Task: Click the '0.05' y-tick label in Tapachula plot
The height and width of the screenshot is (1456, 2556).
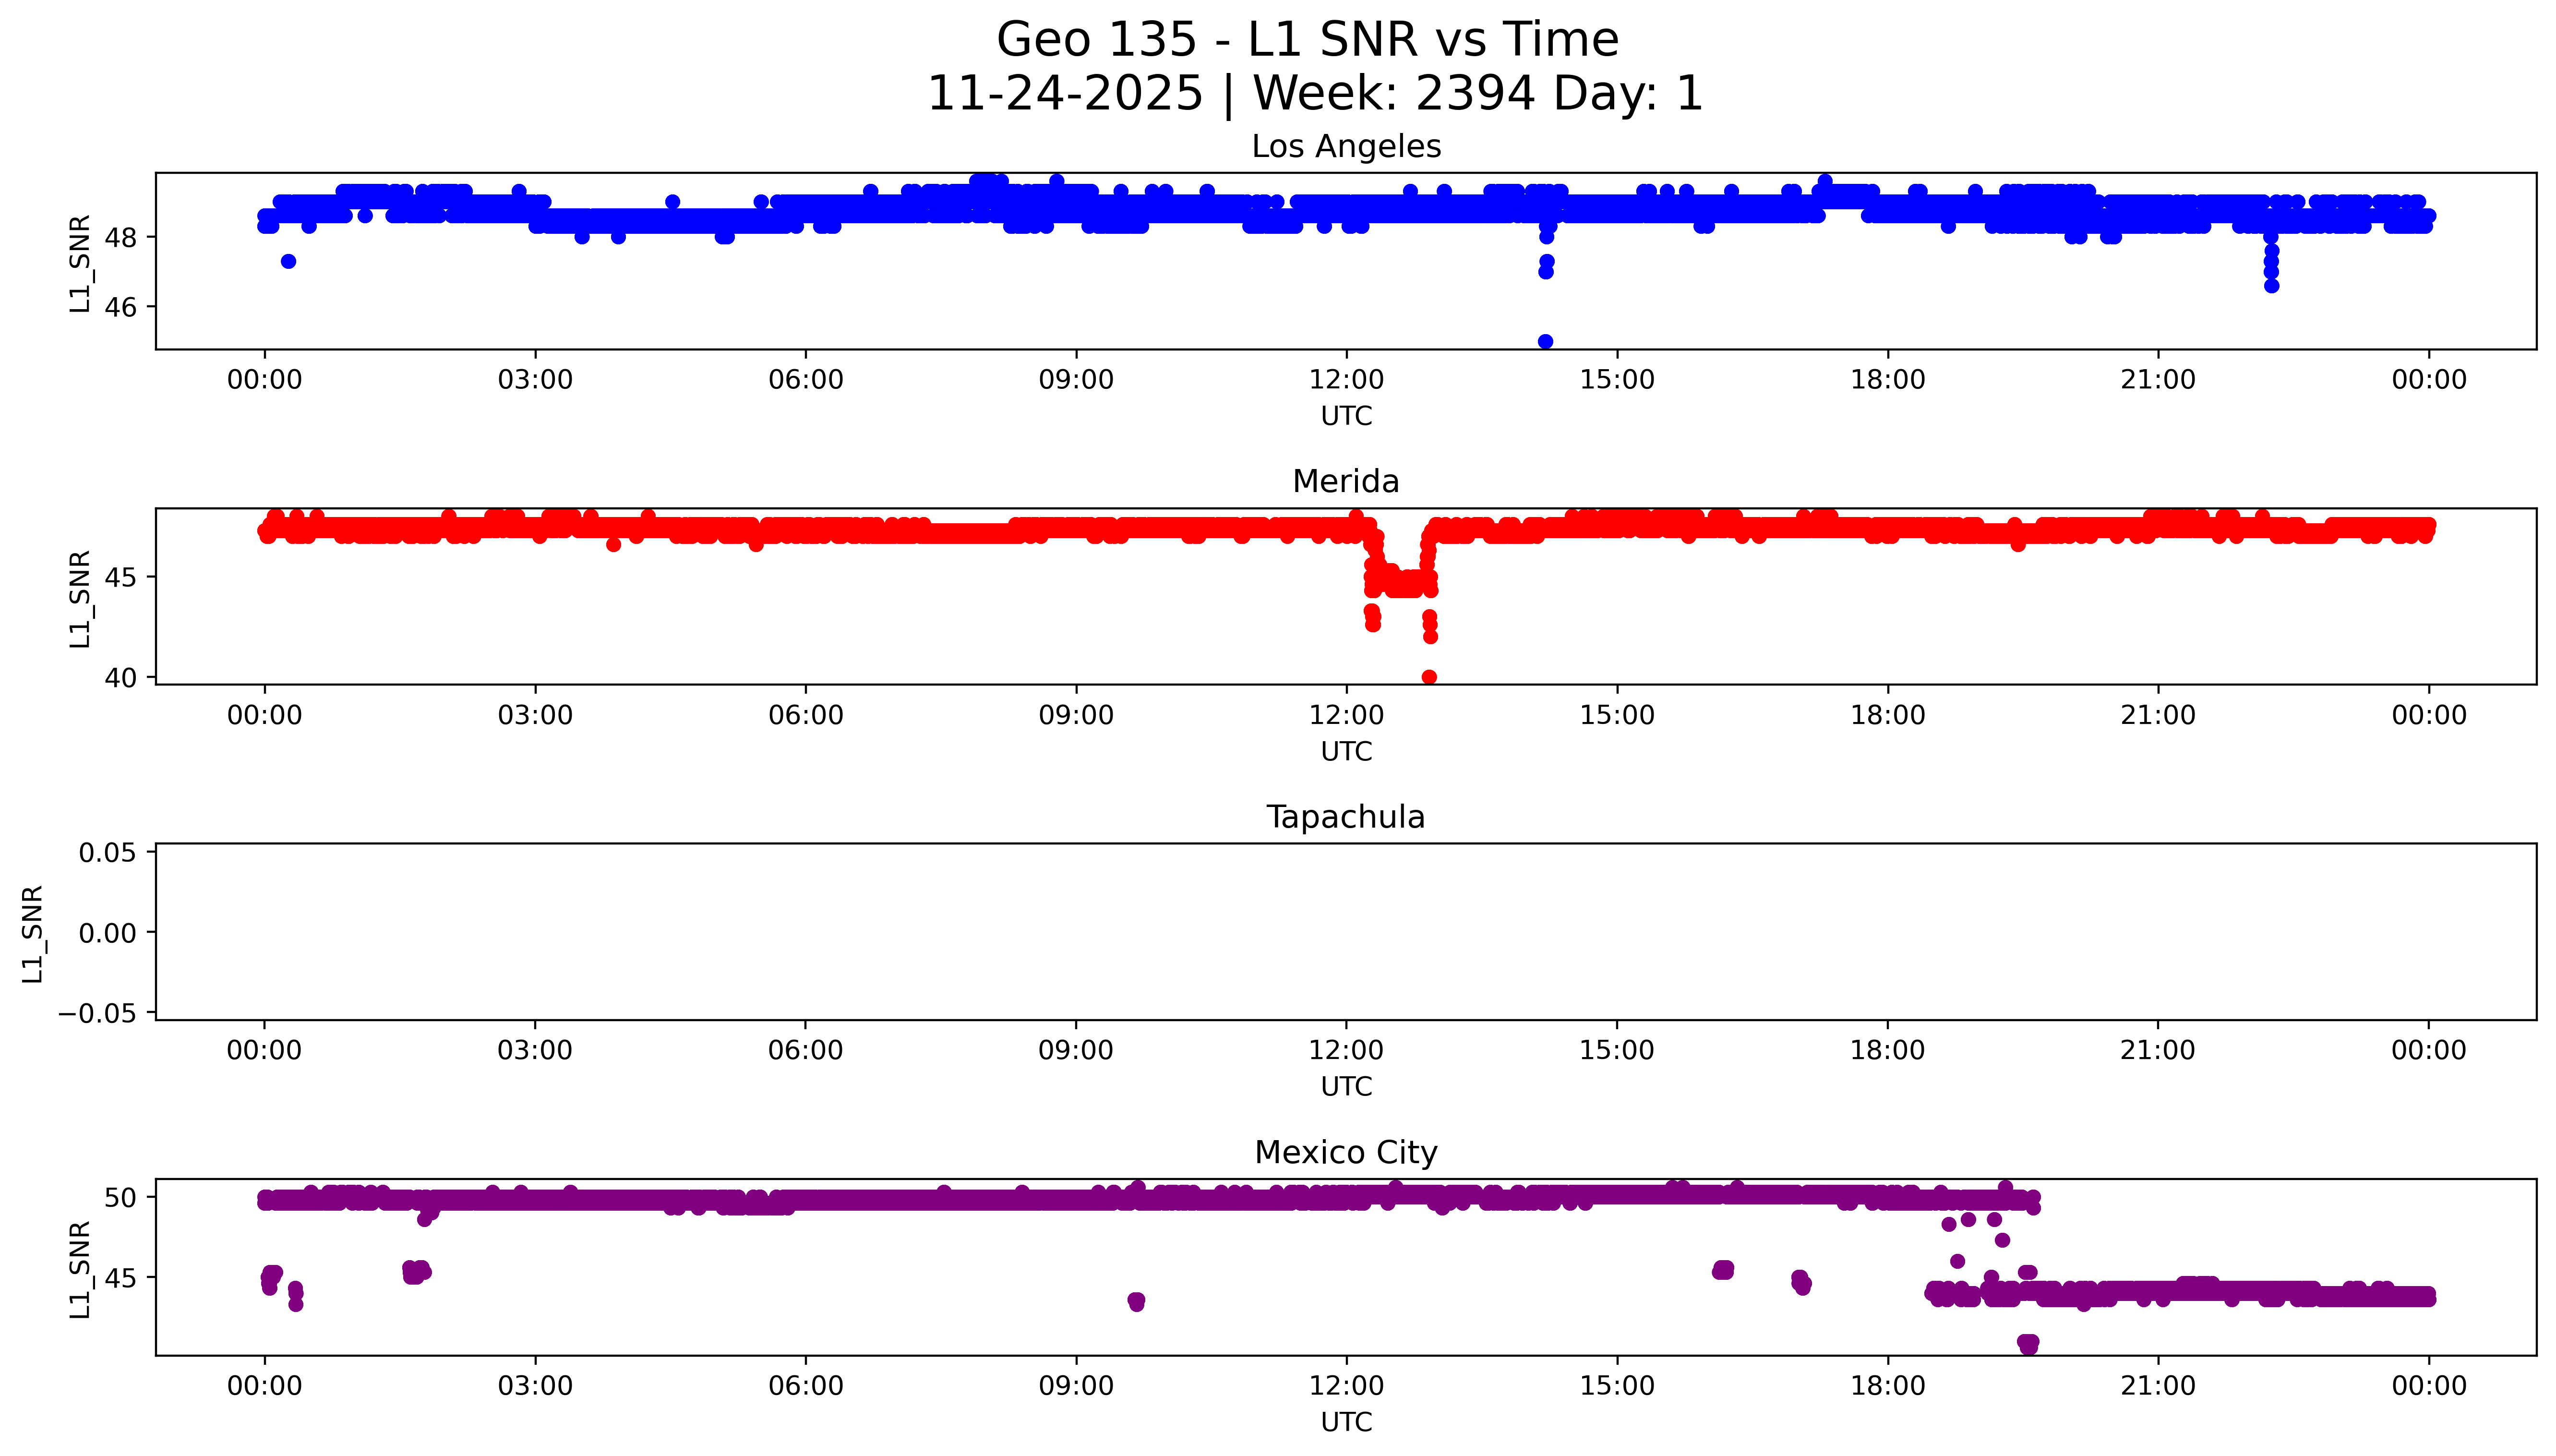Action: [x=108, y=853]
